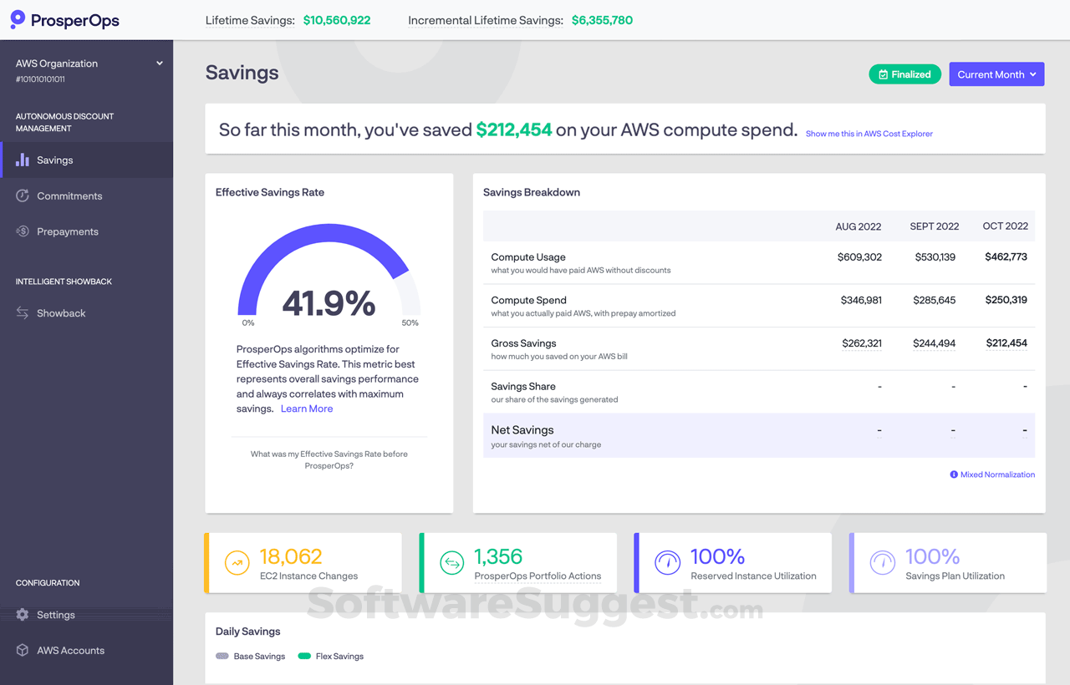Viewport: 1070px width, 685px height.
Task: Click the Finalized calendar badge icon
Action: (884, 74)
